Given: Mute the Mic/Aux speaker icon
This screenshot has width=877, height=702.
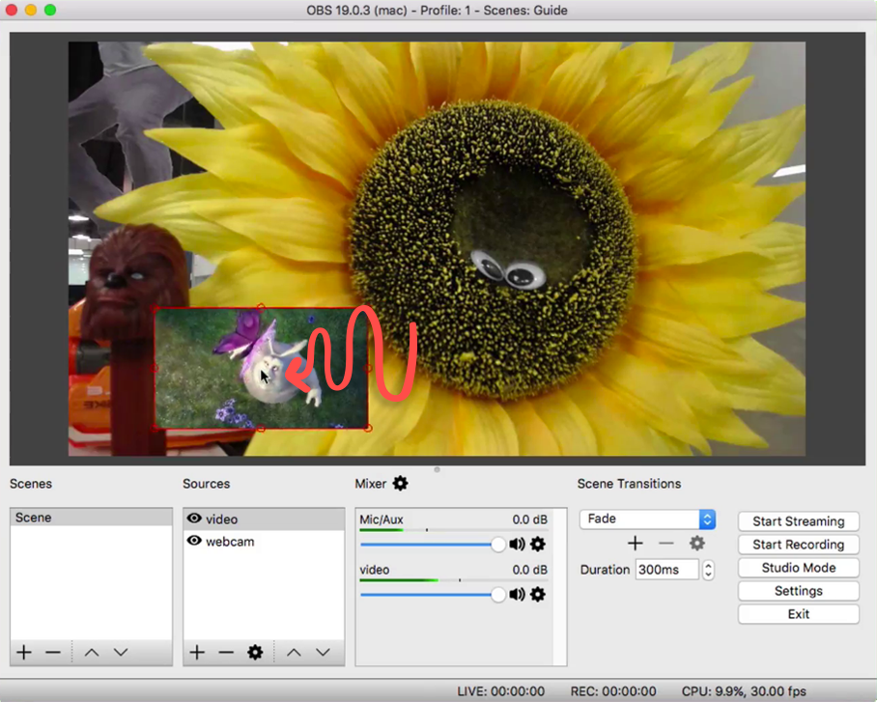Looking at the screenshot, I should point(517,545).
